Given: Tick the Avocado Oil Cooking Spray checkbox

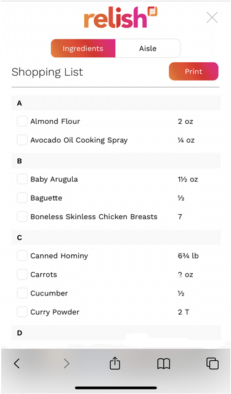Looking at the screenshot, I should click(x=22, y=140).
